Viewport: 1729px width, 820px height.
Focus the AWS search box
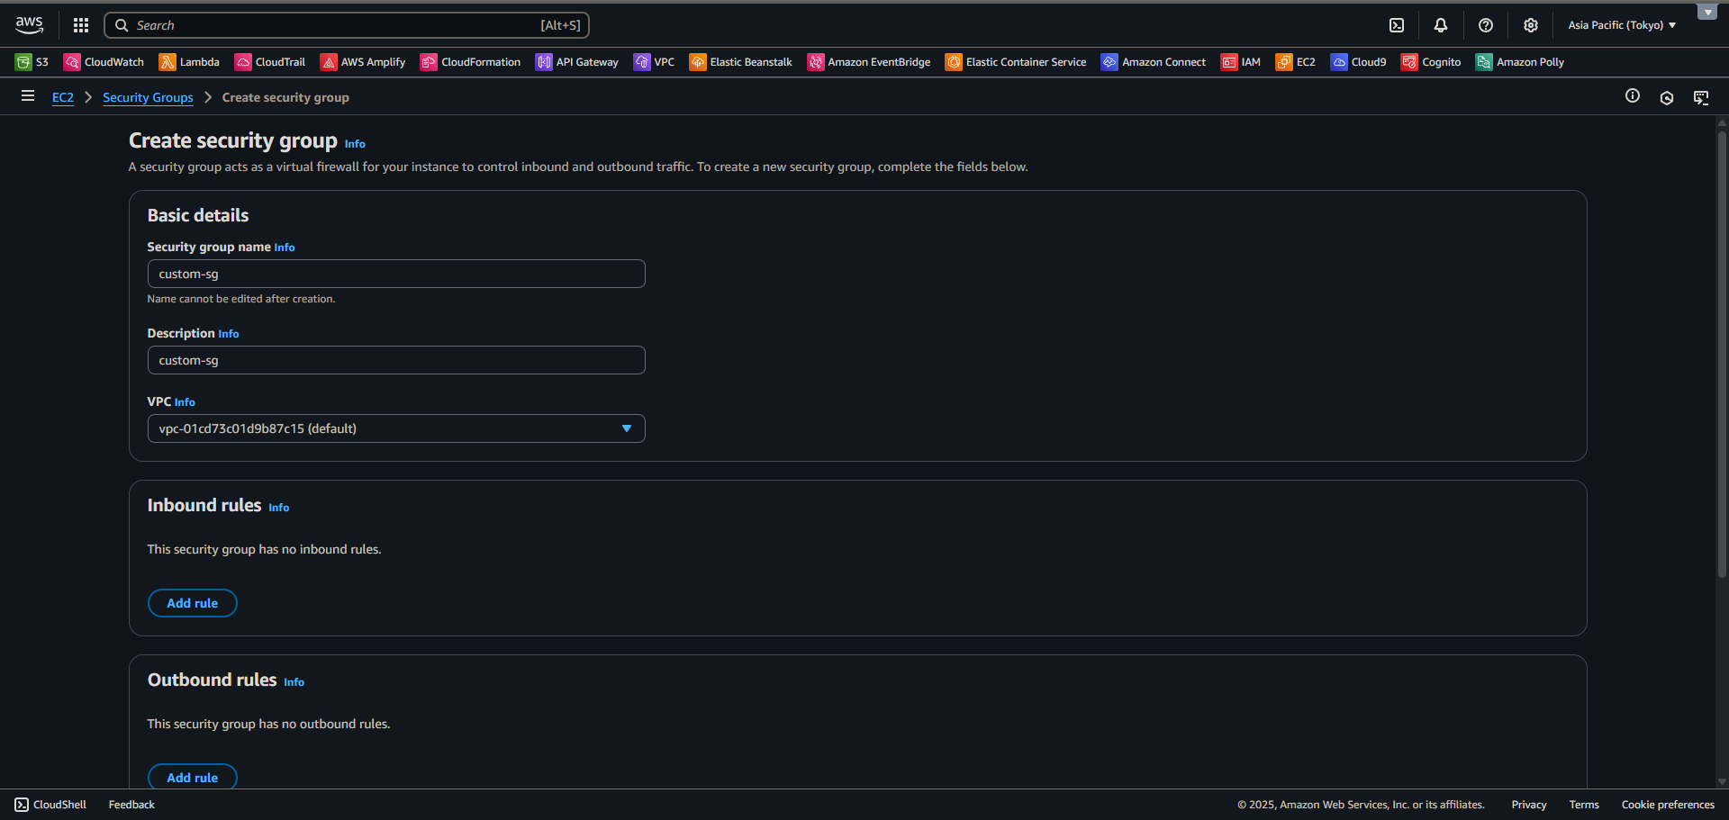(x=347, y=25)
